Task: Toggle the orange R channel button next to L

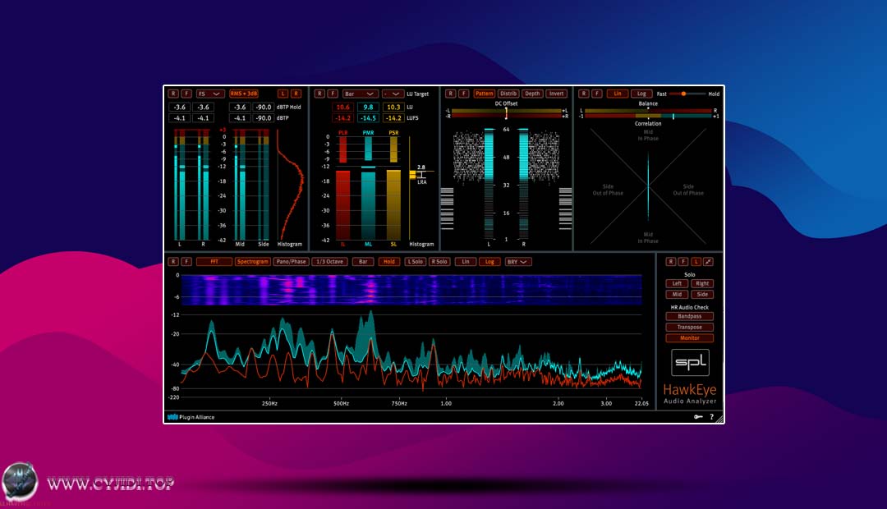Action: (x=296, y=94)
